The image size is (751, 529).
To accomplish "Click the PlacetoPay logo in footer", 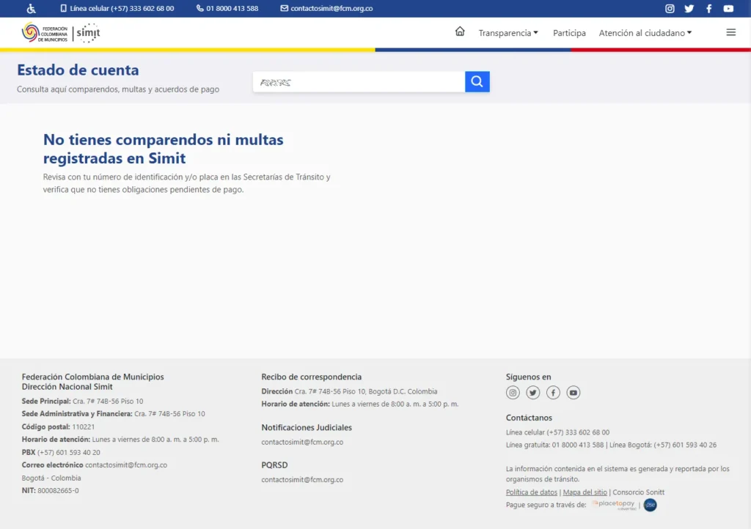I will (614, 505).
